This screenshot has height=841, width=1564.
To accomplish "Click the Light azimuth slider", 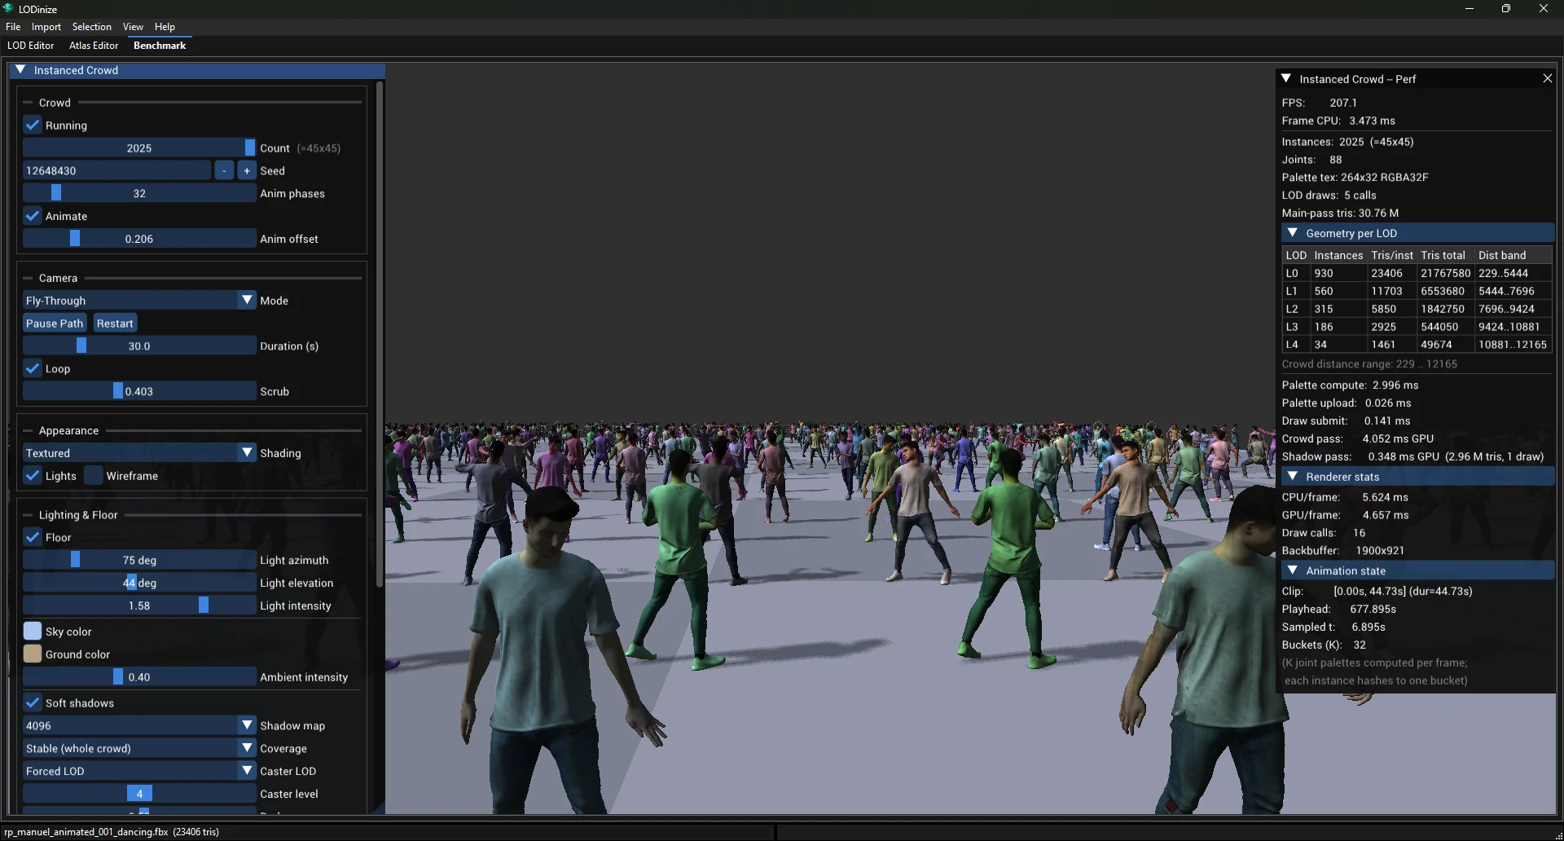I will click(x=139, y=560).
